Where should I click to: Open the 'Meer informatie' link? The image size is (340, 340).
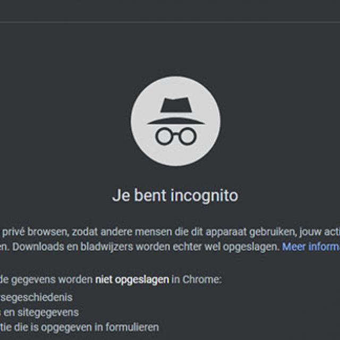click(x=311, y=246)
